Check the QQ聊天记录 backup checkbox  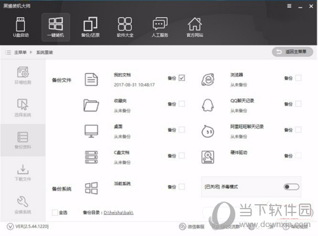(x=298, y=104)
